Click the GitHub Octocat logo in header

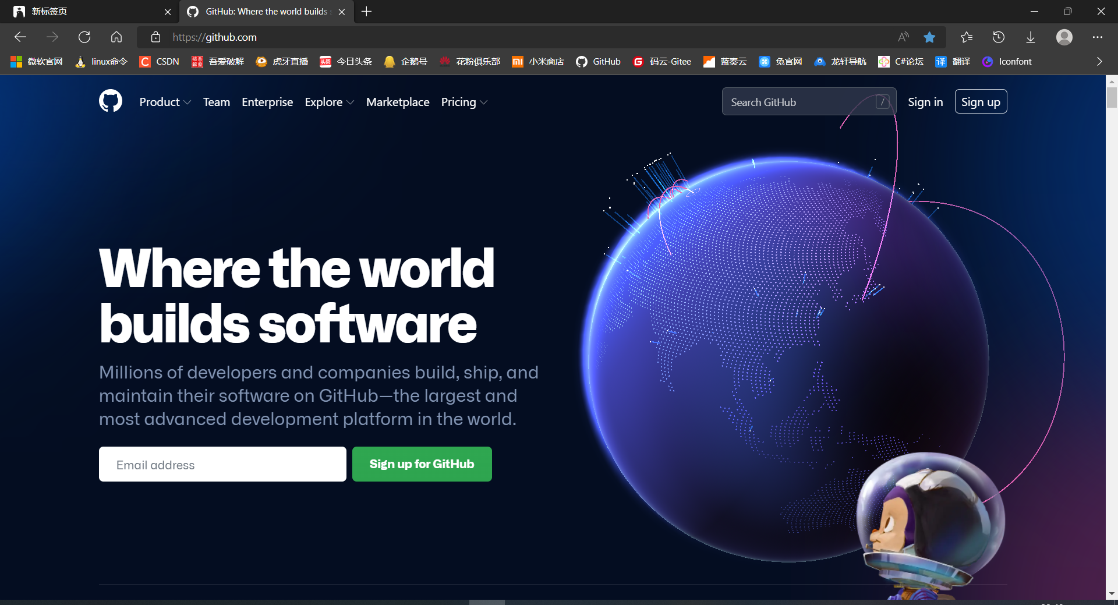(111, 101)
